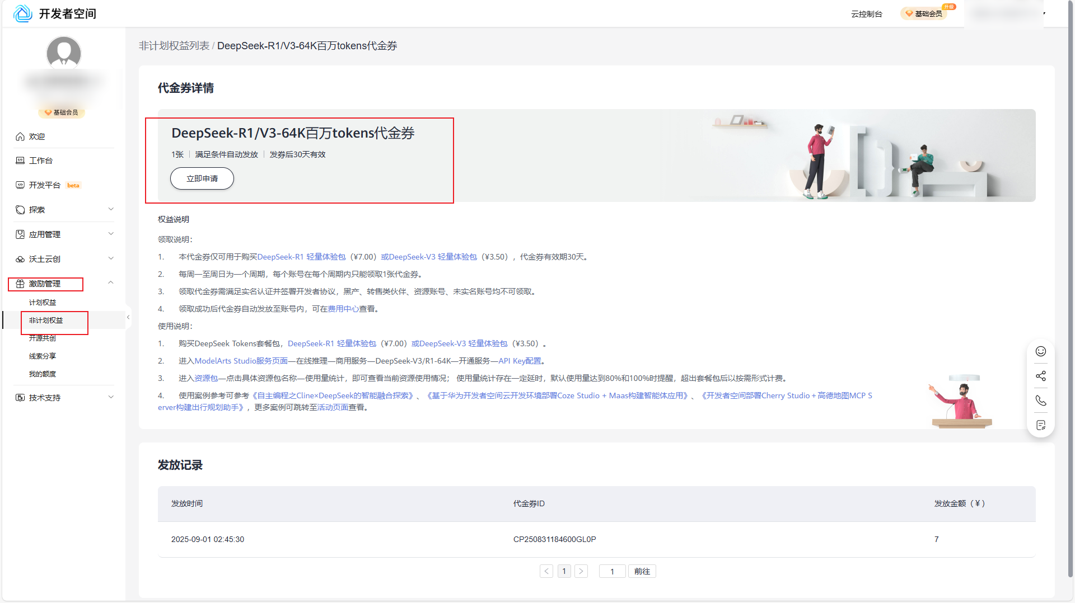Click the 工作台 workbench icon
This screenshot has width=1075, height=603.
click(x=20, y=161)
